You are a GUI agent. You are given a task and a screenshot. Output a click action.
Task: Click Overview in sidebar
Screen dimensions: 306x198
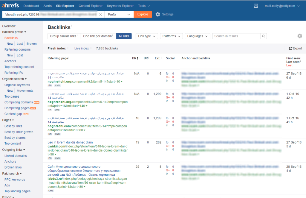tap(9, 26)
